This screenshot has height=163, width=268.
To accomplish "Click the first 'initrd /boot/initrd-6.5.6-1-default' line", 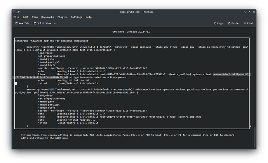I will tap(68, 83).
